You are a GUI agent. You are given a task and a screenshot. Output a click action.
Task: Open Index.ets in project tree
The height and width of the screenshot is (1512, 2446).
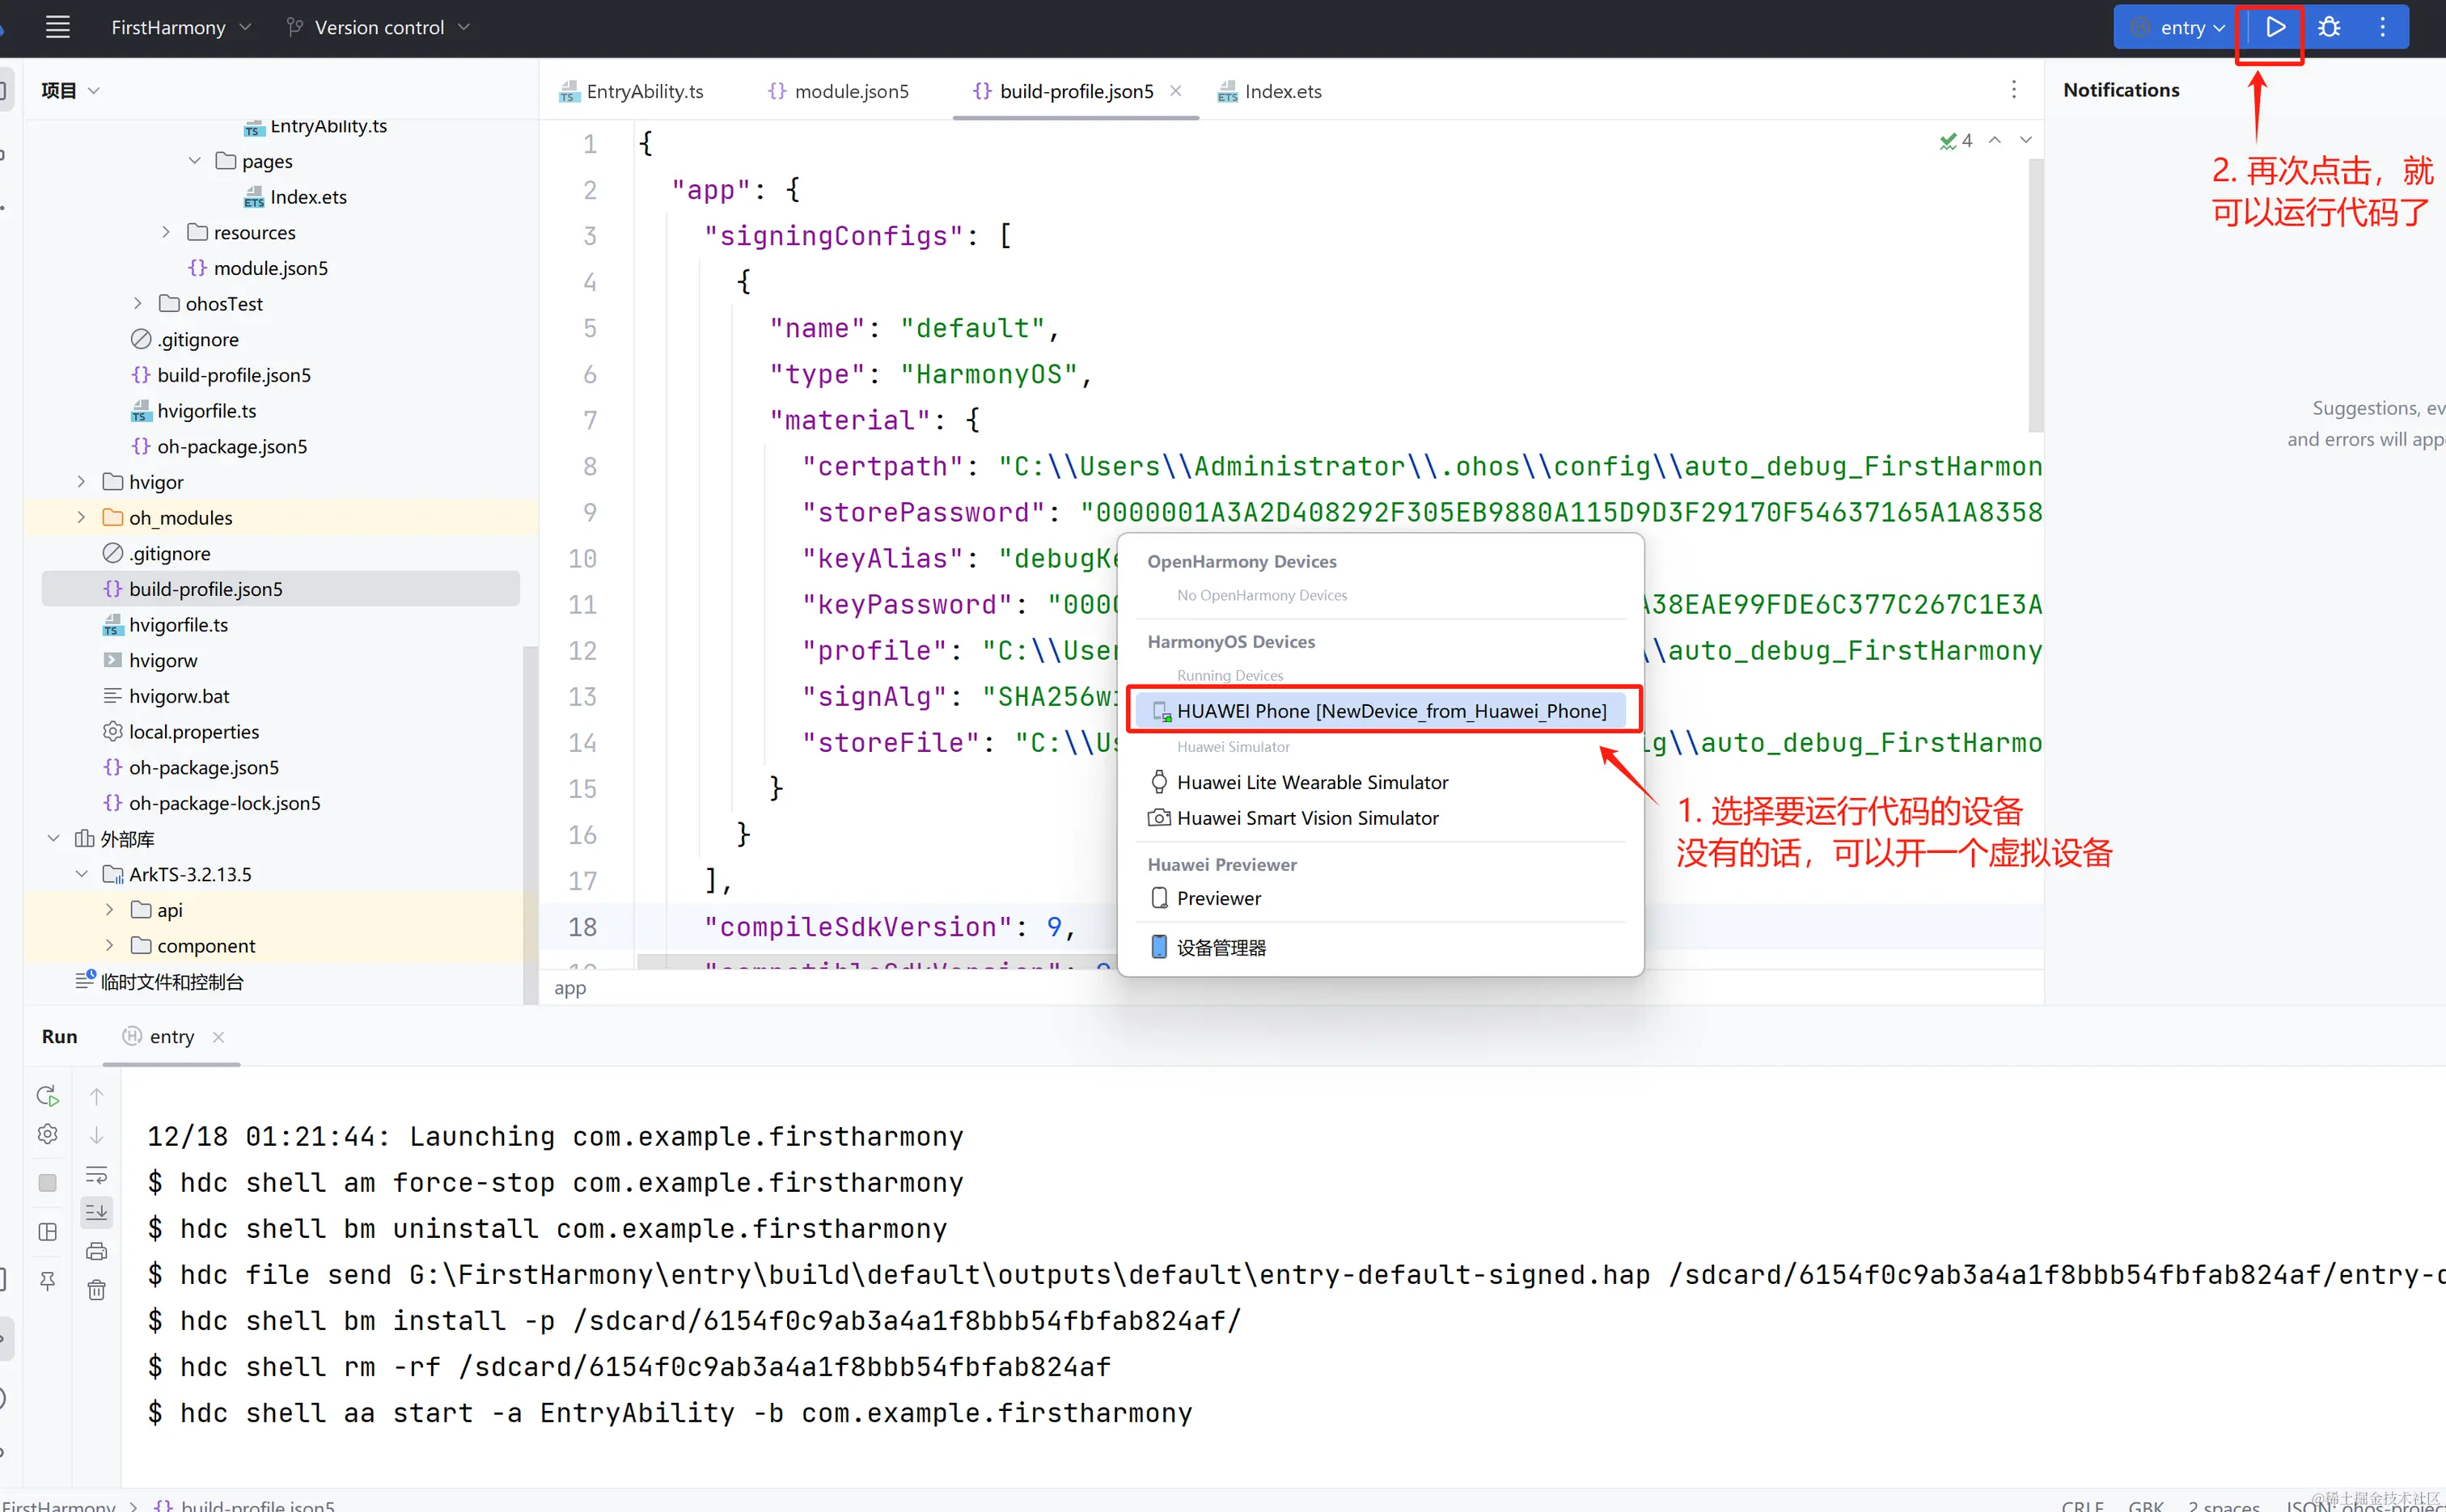pyautogui.click(x=295, y=197)
